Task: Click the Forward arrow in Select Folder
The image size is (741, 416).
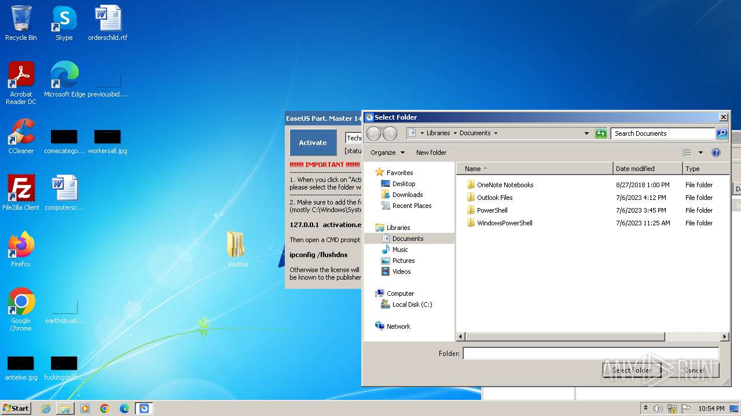Action: [390, 133]
